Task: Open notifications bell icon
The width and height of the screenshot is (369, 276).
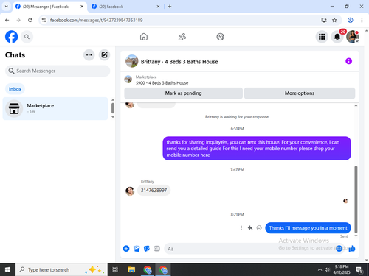Action: tap(337, 37)
